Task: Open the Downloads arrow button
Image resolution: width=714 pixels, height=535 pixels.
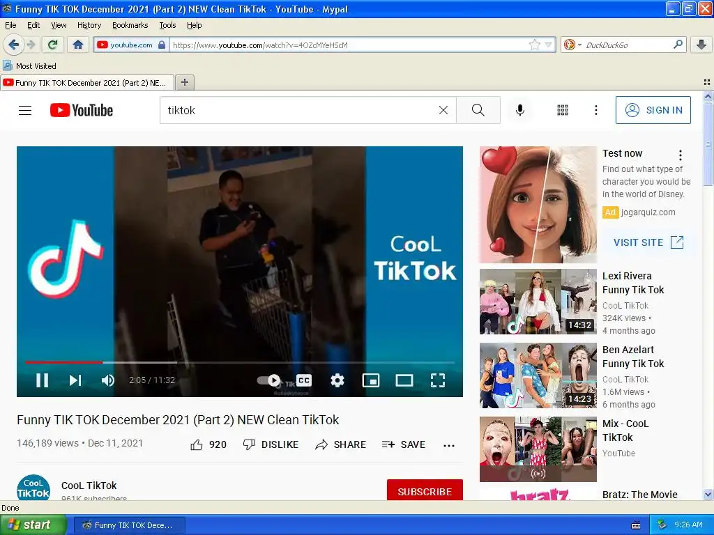Action: 701,45
